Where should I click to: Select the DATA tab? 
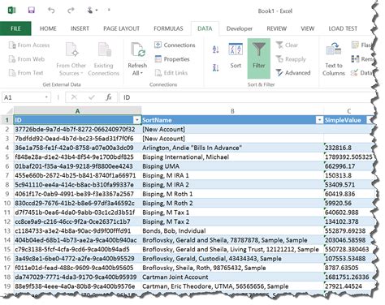point(205,28)
